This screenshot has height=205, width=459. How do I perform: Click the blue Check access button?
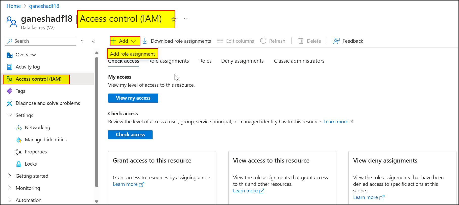point(130,135)
